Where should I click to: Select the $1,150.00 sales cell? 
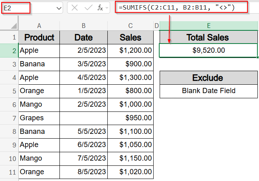(x=130, y=159)
